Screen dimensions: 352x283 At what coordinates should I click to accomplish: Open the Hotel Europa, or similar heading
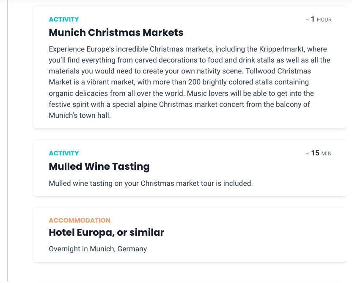click(107, 232)
